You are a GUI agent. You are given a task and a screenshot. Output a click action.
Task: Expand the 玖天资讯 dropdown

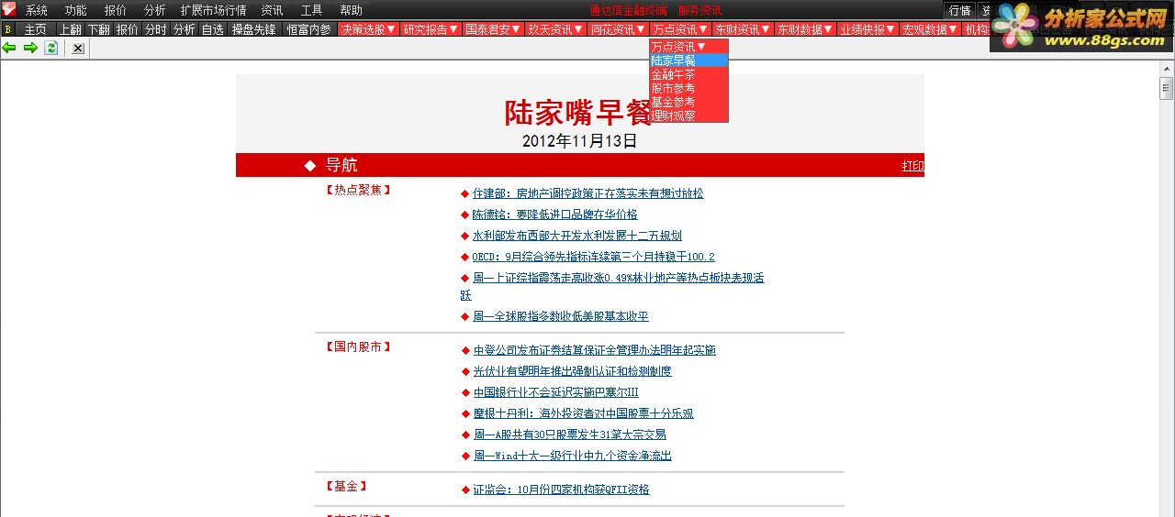pyautogui.click(x=555, y=29)
